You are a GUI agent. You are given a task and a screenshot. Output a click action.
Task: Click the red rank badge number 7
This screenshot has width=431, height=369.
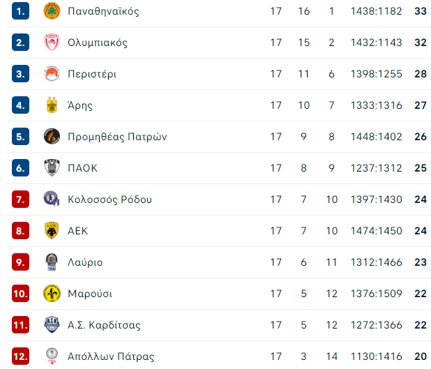point(21,199)
